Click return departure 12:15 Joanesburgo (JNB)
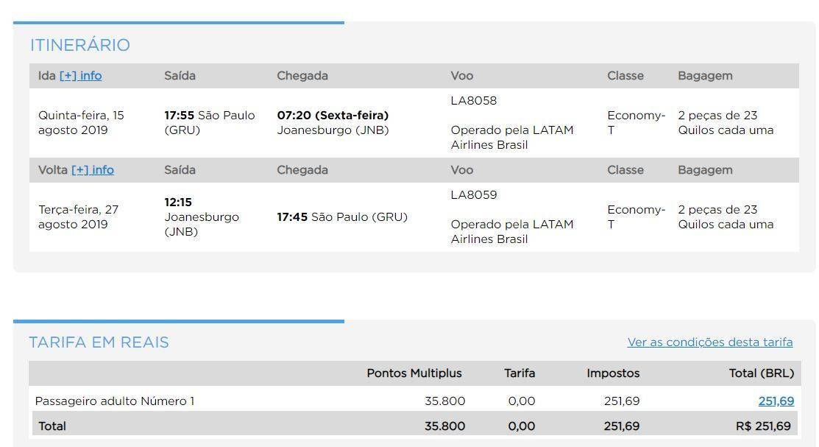The width and height of the screenshot is (819, 447). [202, 217]
